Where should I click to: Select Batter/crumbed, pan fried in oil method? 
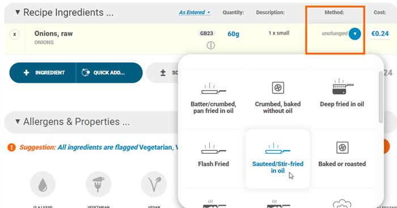[213, 99]
